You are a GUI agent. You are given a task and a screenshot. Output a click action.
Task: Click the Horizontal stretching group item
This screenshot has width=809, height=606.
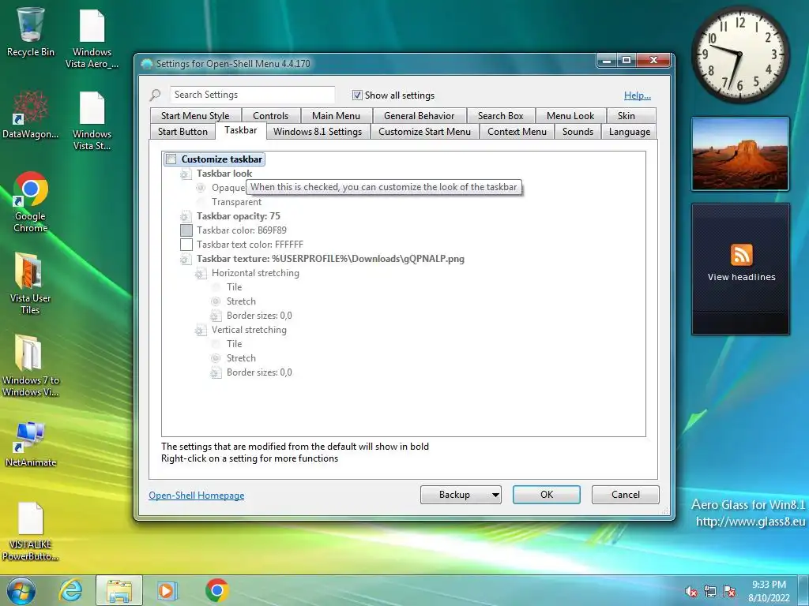coord(255,273)
